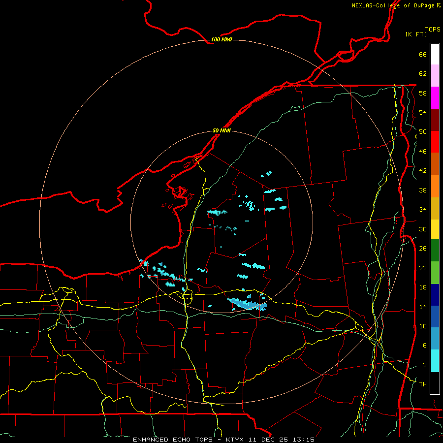Click the dark orange 46 kft legend swatch
The image size is (443, 443).
point(435,163)
